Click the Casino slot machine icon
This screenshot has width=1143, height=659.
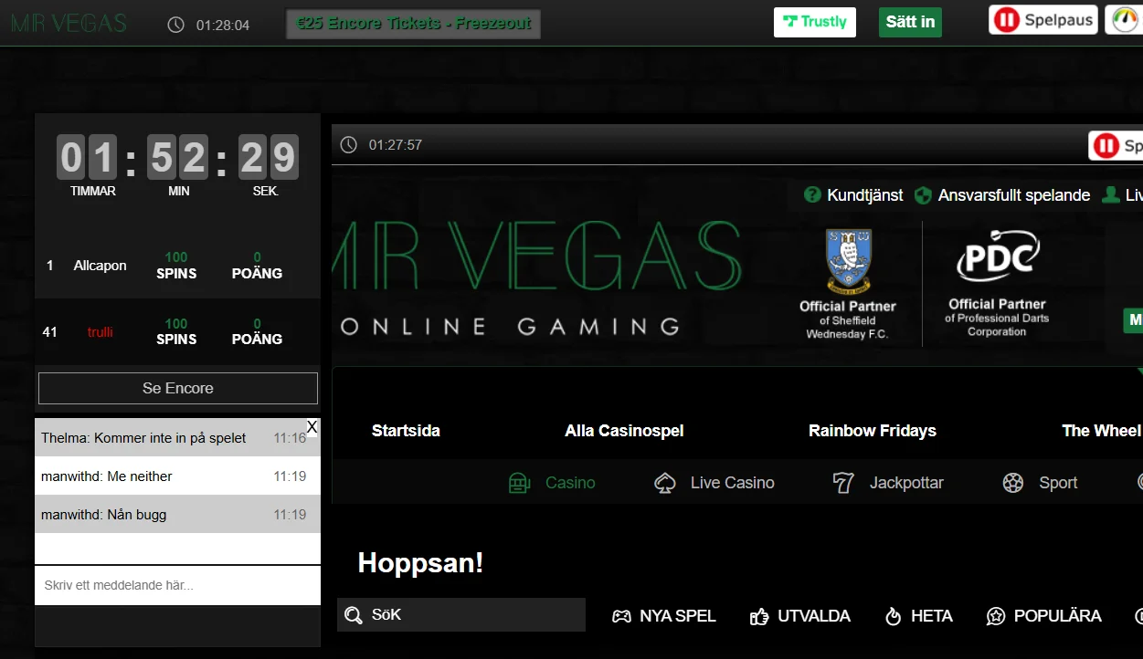[519, 483]
